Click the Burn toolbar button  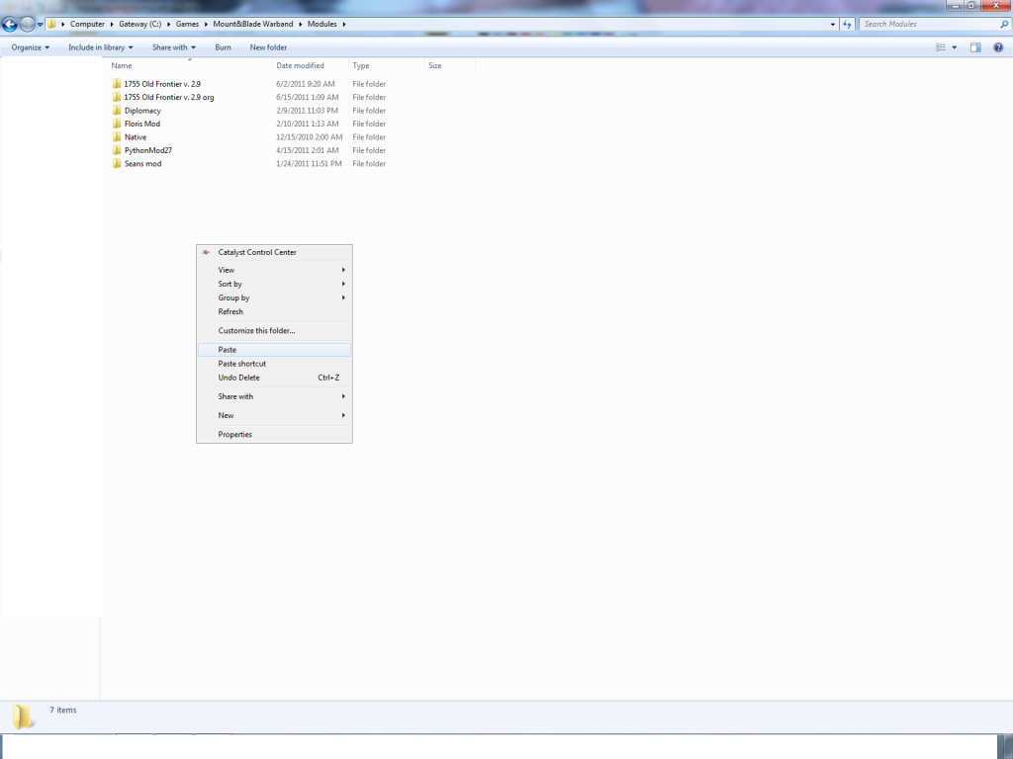pos(223,47)
